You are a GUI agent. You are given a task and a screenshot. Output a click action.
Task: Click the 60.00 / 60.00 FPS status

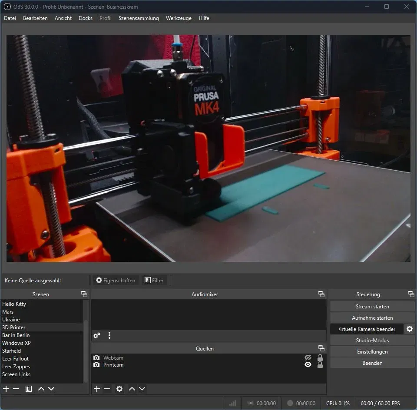380,403
